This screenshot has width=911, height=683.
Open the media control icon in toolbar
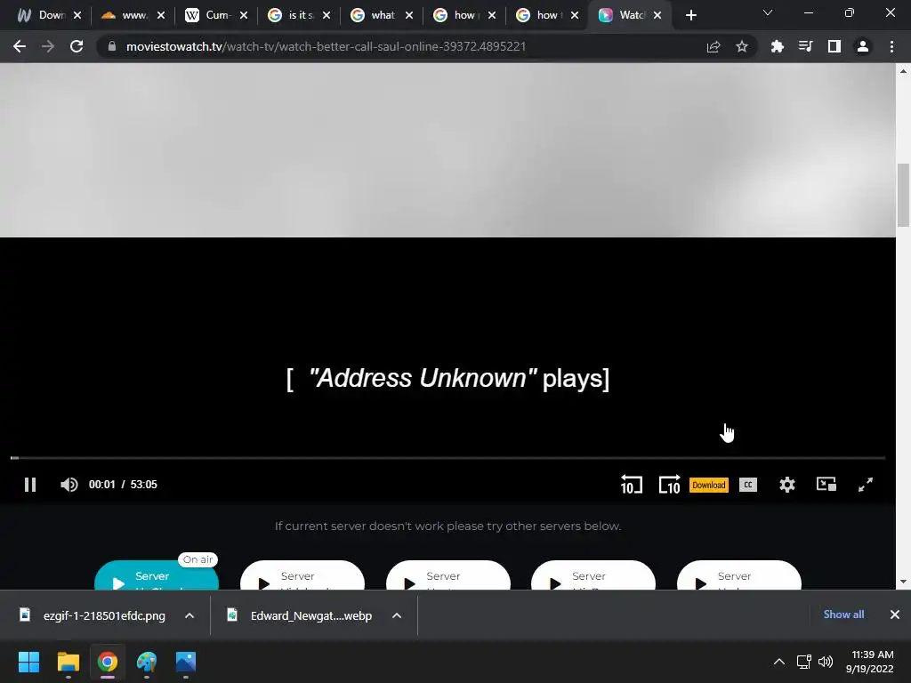[805, 46]
